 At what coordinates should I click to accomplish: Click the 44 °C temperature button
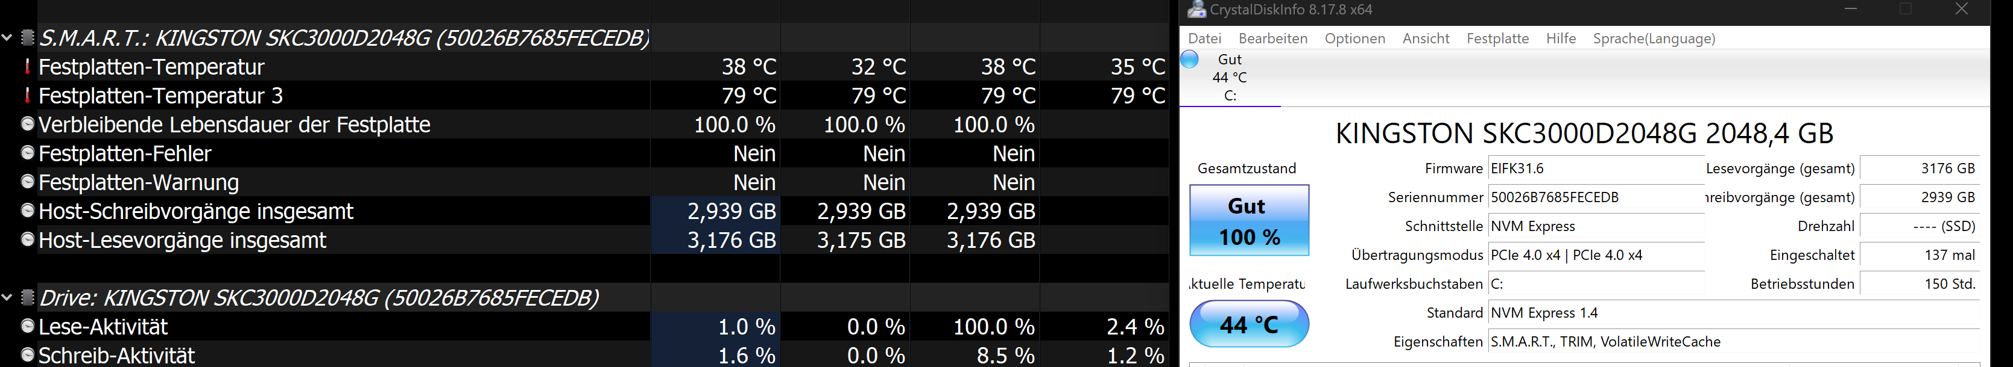1249,324
